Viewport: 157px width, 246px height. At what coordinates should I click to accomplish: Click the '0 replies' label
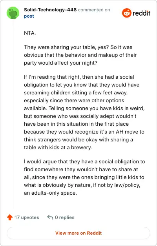click(65, 217)
